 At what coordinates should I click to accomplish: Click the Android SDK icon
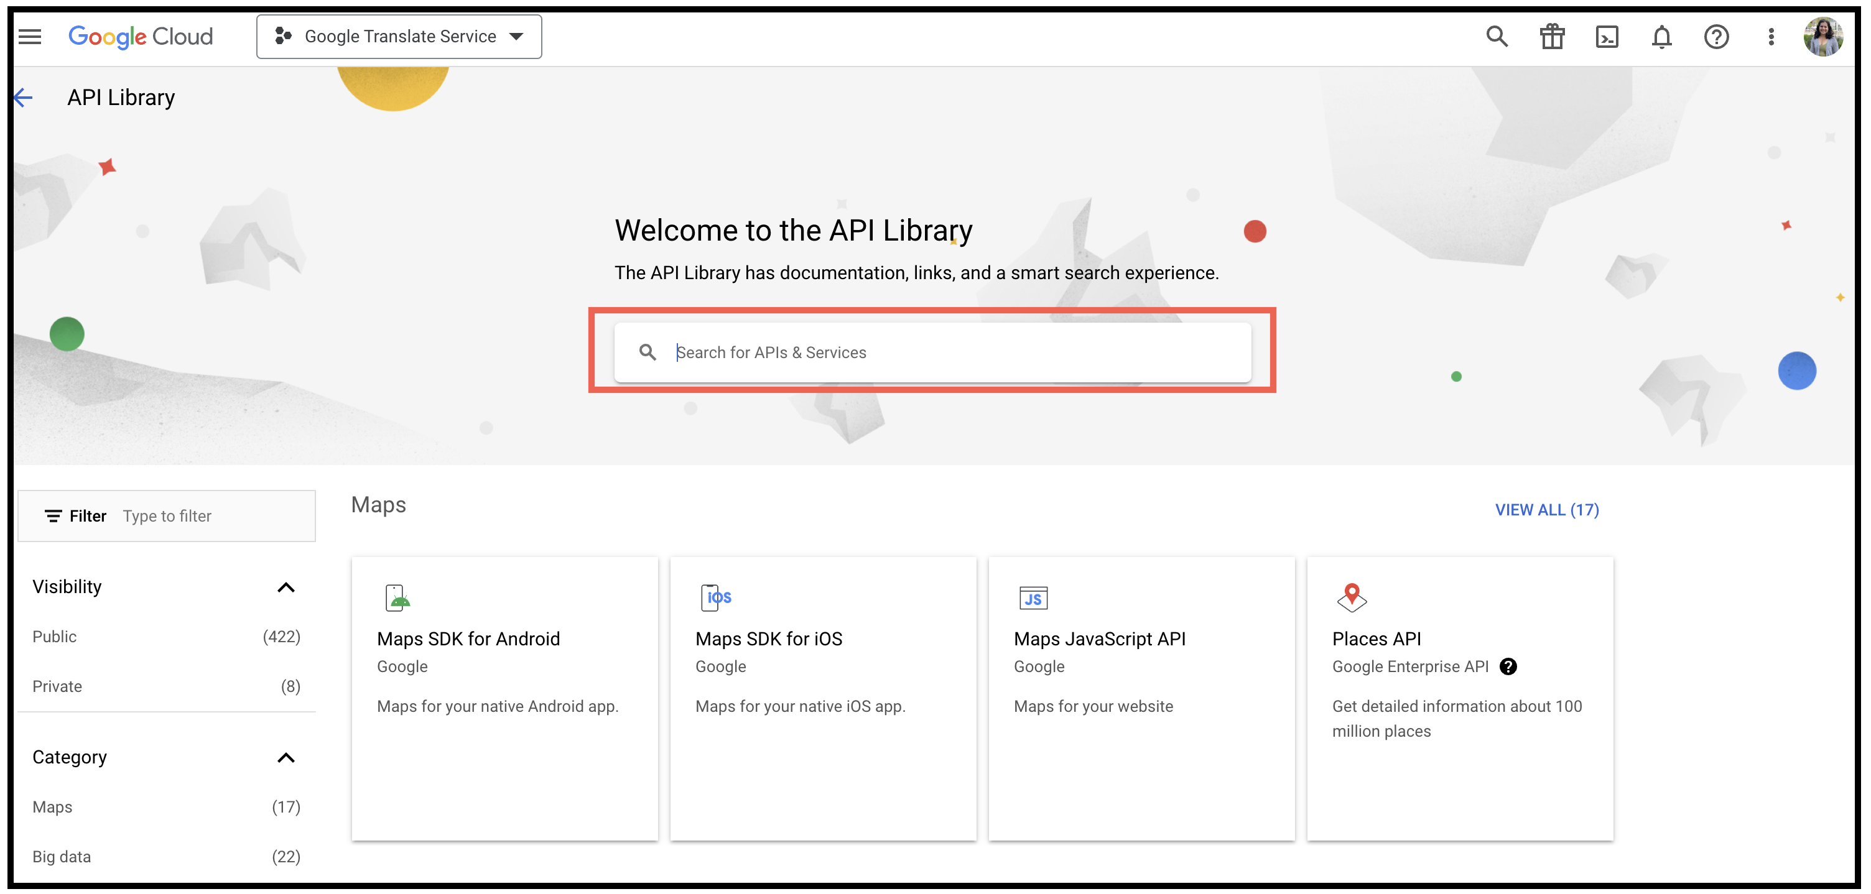point(397,597)
